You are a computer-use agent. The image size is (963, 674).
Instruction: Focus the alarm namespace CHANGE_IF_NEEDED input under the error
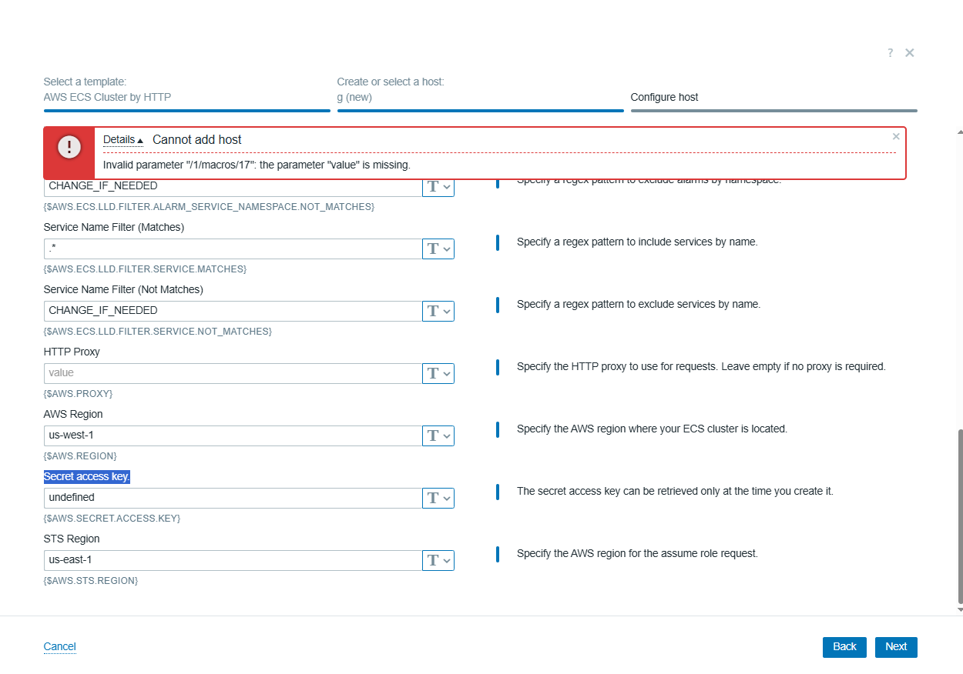233,187
